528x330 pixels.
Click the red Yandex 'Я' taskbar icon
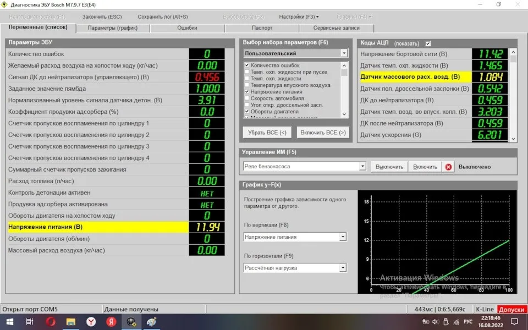pos(111,322)
